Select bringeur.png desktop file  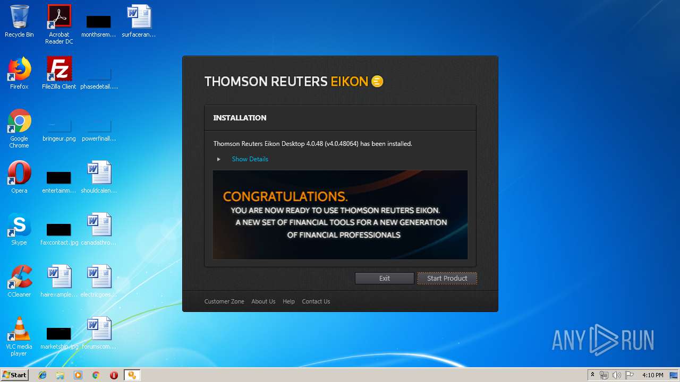(59, 130)
